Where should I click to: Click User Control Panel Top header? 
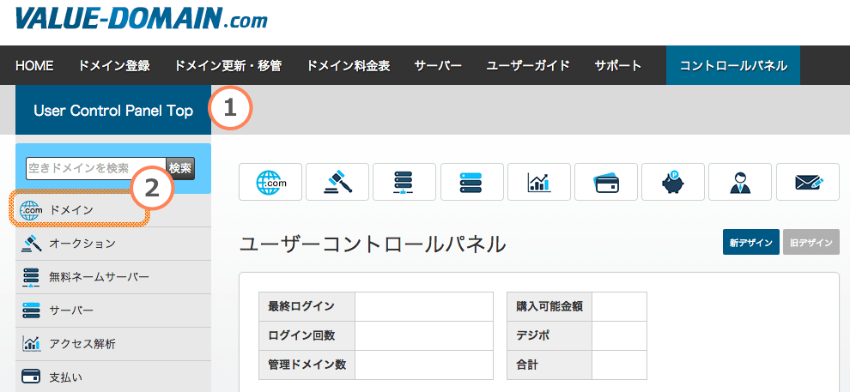click(x=113, y=111)
